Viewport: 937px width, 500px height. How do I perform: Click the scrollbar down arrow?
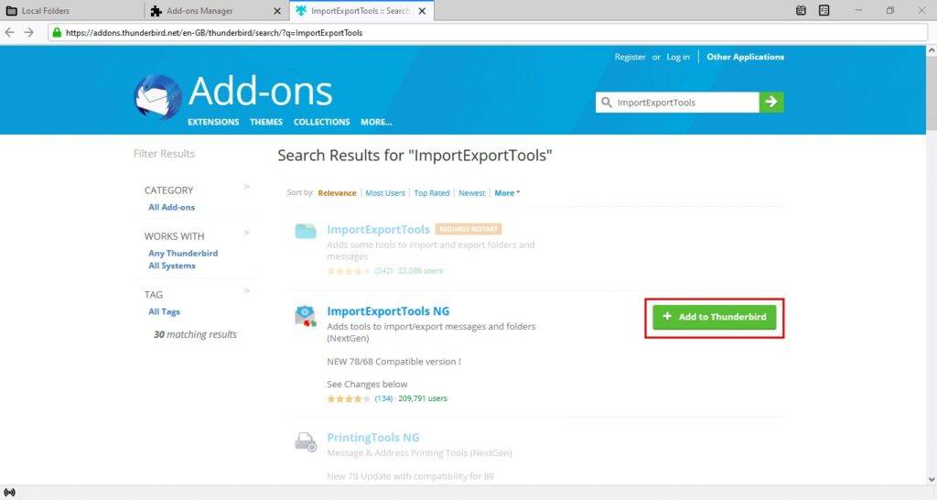931,479
